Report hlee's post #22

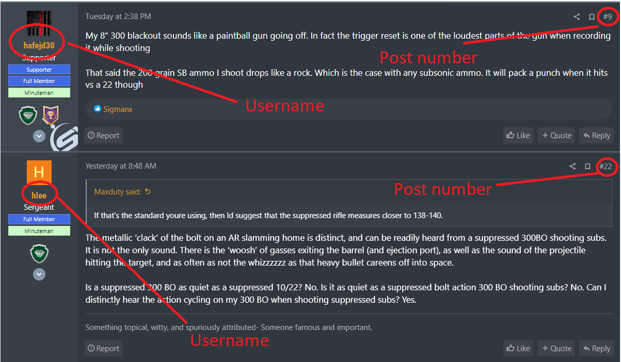point(103,349)
